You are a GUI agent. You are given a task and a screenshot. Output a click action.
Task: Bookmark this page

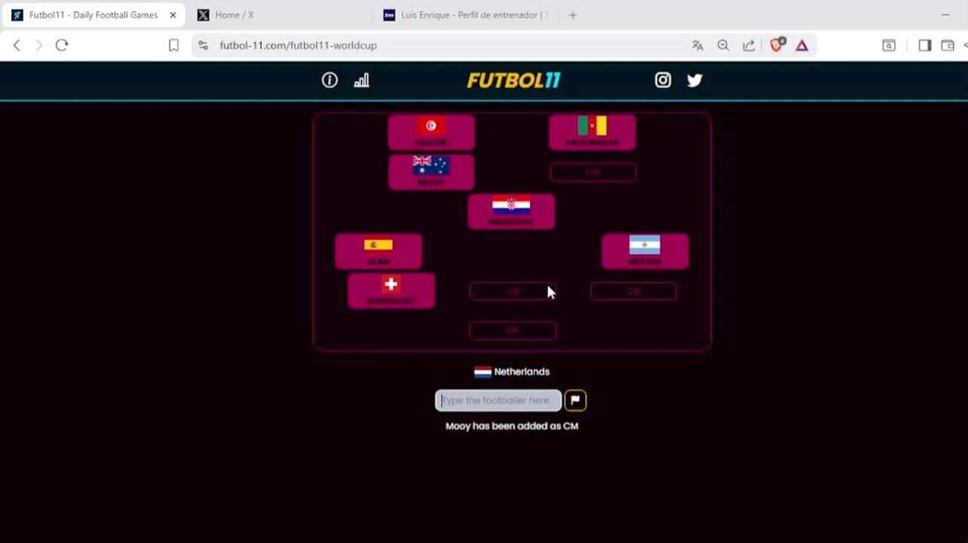click(173, 45)
